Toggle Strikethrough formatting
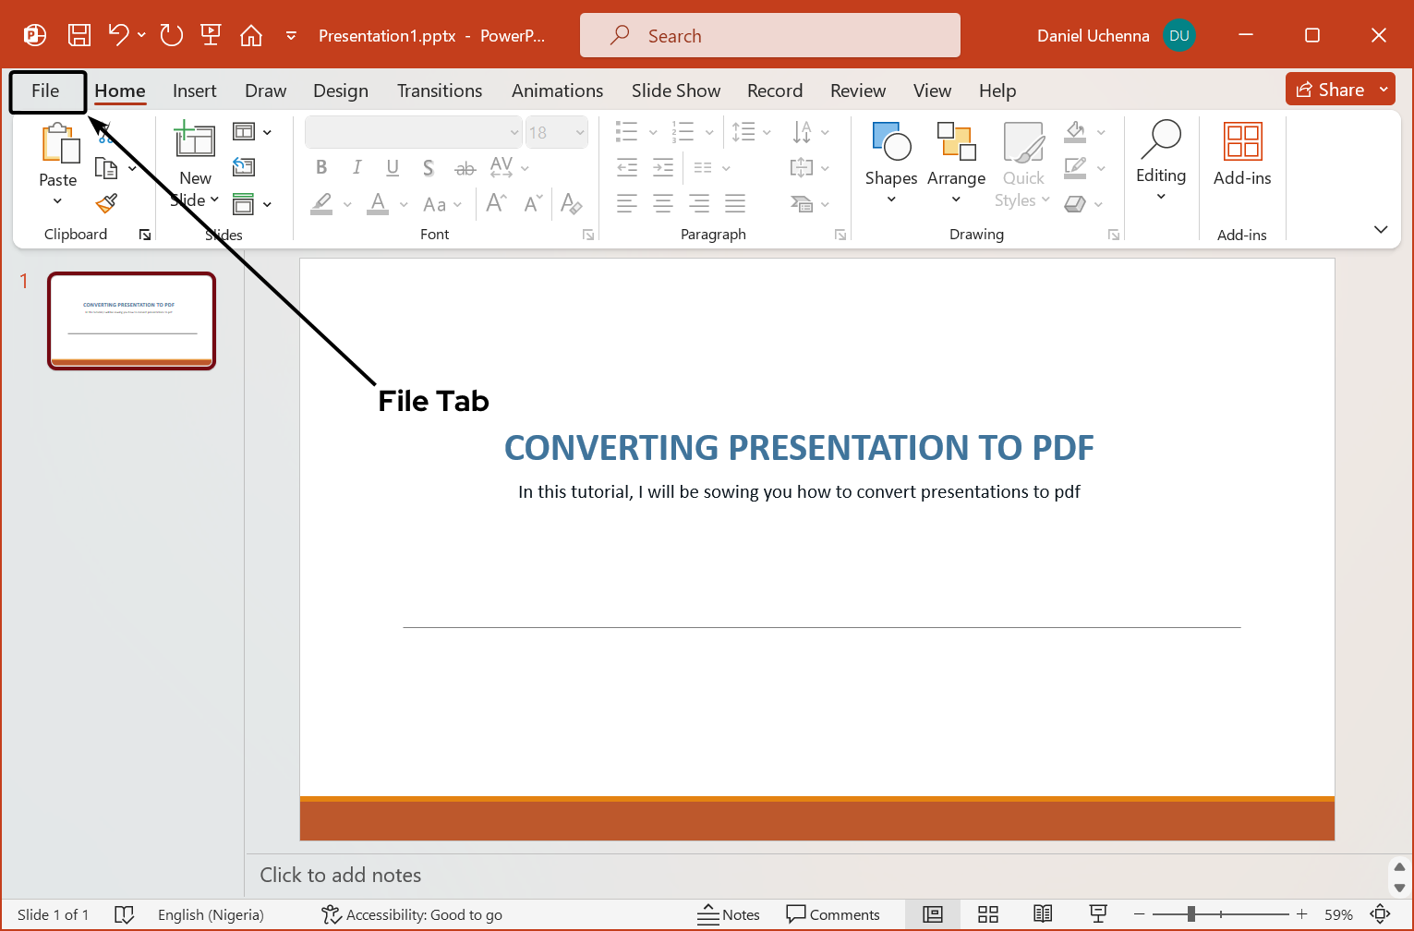1414x931 pixels. (465, 167)
